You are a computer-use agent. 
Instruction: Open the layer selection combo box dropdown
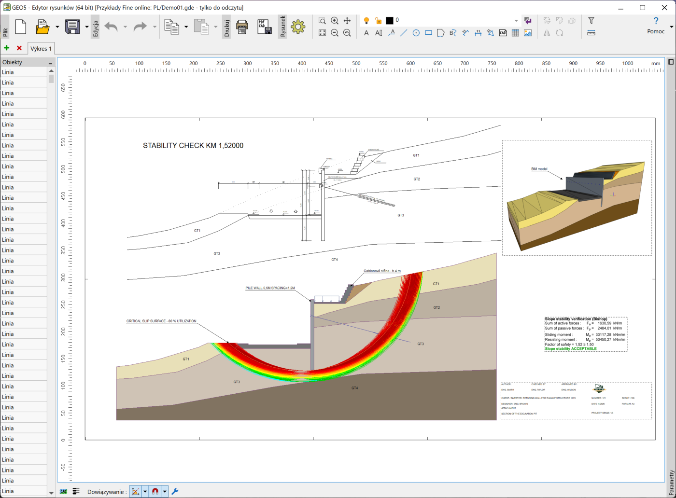(516, 21)
